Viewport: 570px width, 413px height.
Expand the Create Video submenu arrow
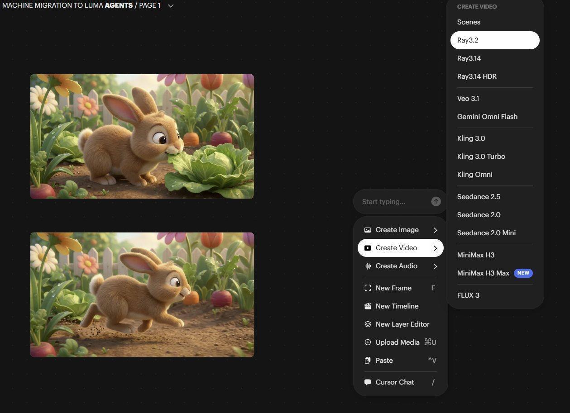click(x=436, y=248)
